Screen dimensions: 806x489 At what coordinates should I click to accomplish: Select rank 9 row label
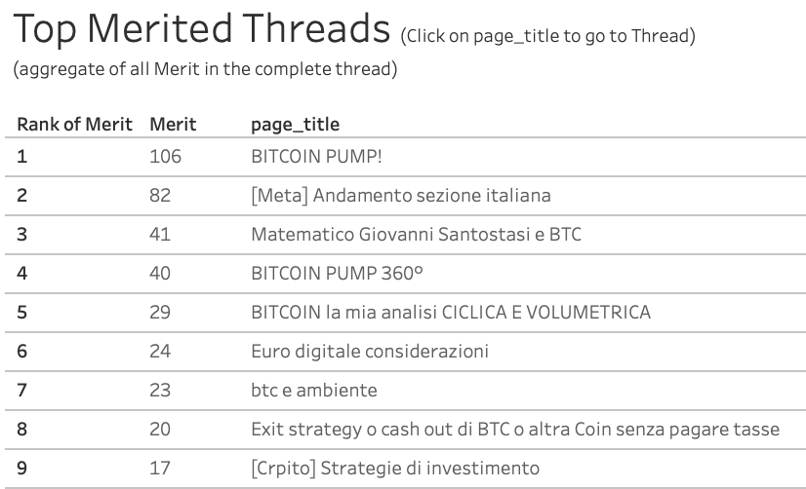(x=22, y=469)
